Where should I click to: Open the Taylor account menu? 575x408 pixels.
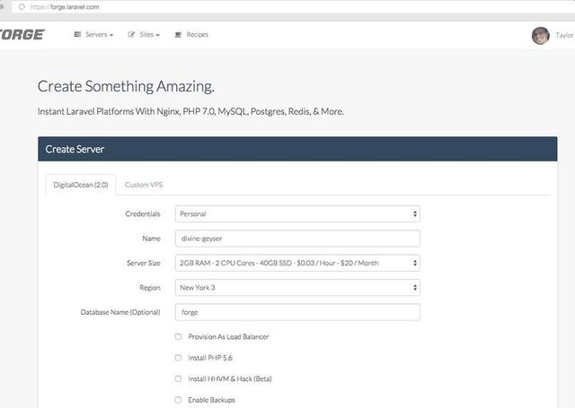click(563, 35)
